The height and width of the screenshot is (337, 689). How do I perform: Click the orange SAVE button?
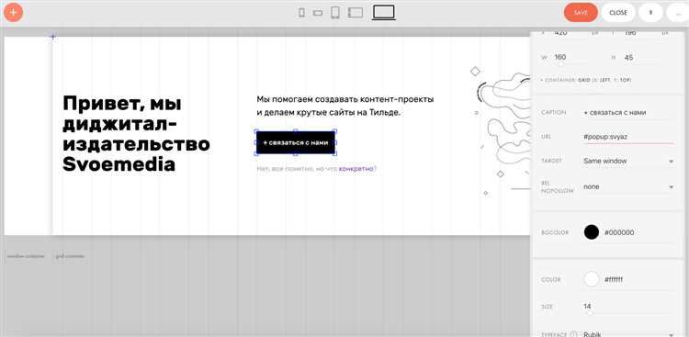tap(581, 13)
